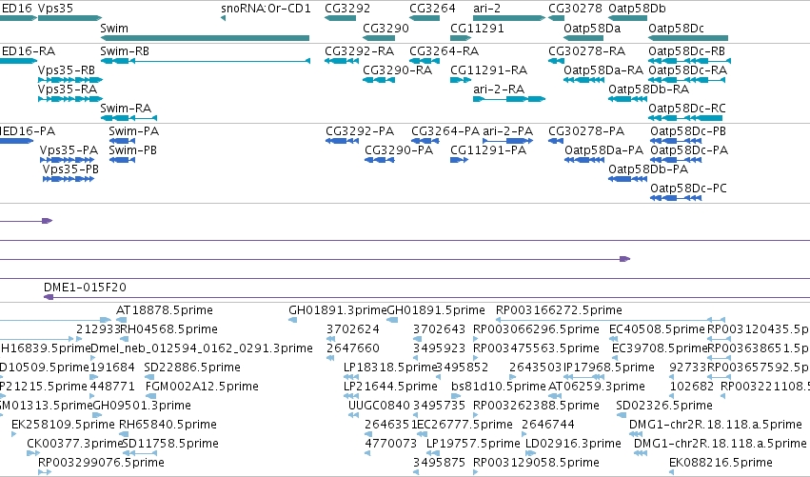Click the FGM002A12.5prime EST

pos(150,396)
